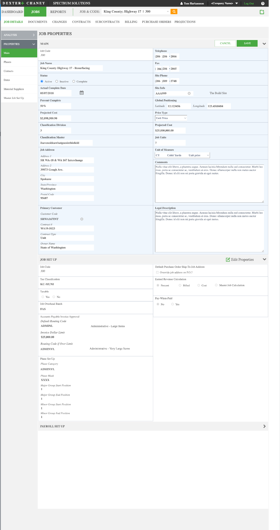Switch to the Contracts sub-tab
Viewport: 280px width, 530px height.
[x=81, y=22]
